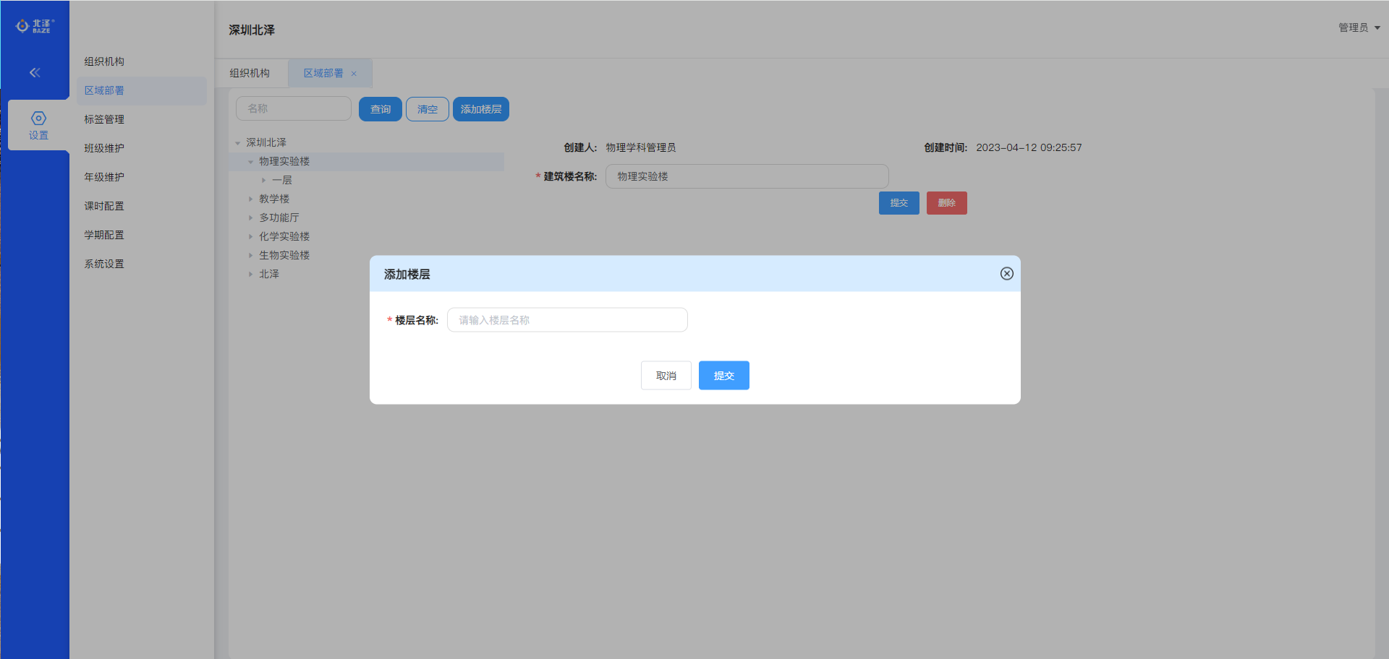Click 取消 to cancel adding floor
The height and width of the screenshot is (659, 1389).
coord(666,376)
